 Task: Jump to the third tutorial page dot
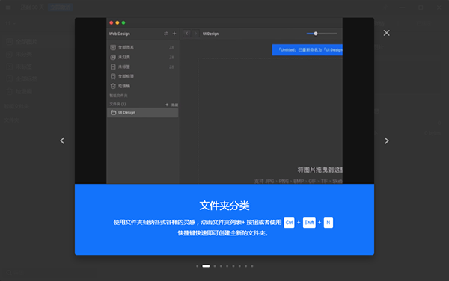pos(215,266)
